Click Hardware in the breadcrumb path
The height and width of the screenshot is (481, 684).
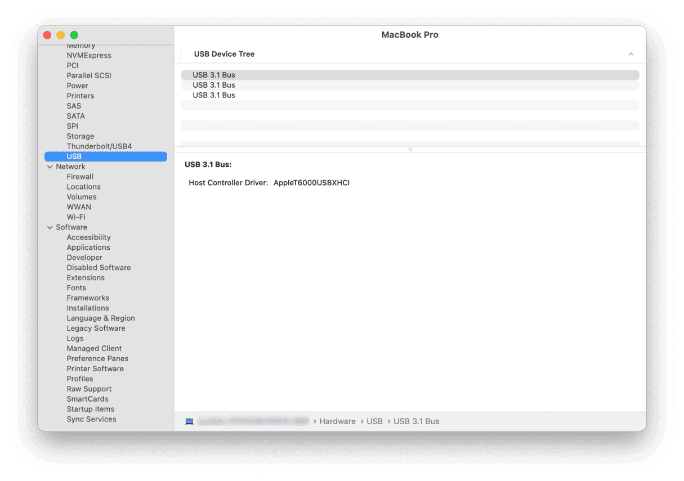coord(337,421)
